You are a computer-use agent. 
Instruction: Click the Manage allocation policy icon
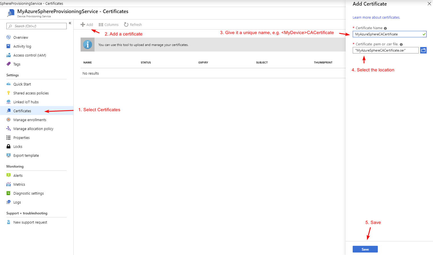click(x=9, y=128)
